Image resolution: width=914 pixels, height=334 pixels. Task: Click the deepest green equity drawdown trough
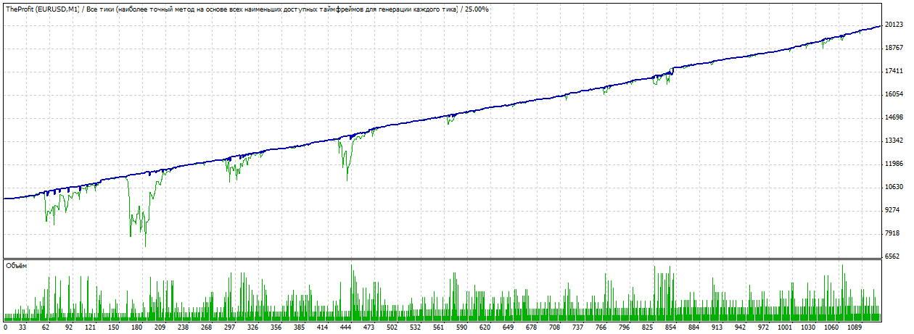[145, 246]
